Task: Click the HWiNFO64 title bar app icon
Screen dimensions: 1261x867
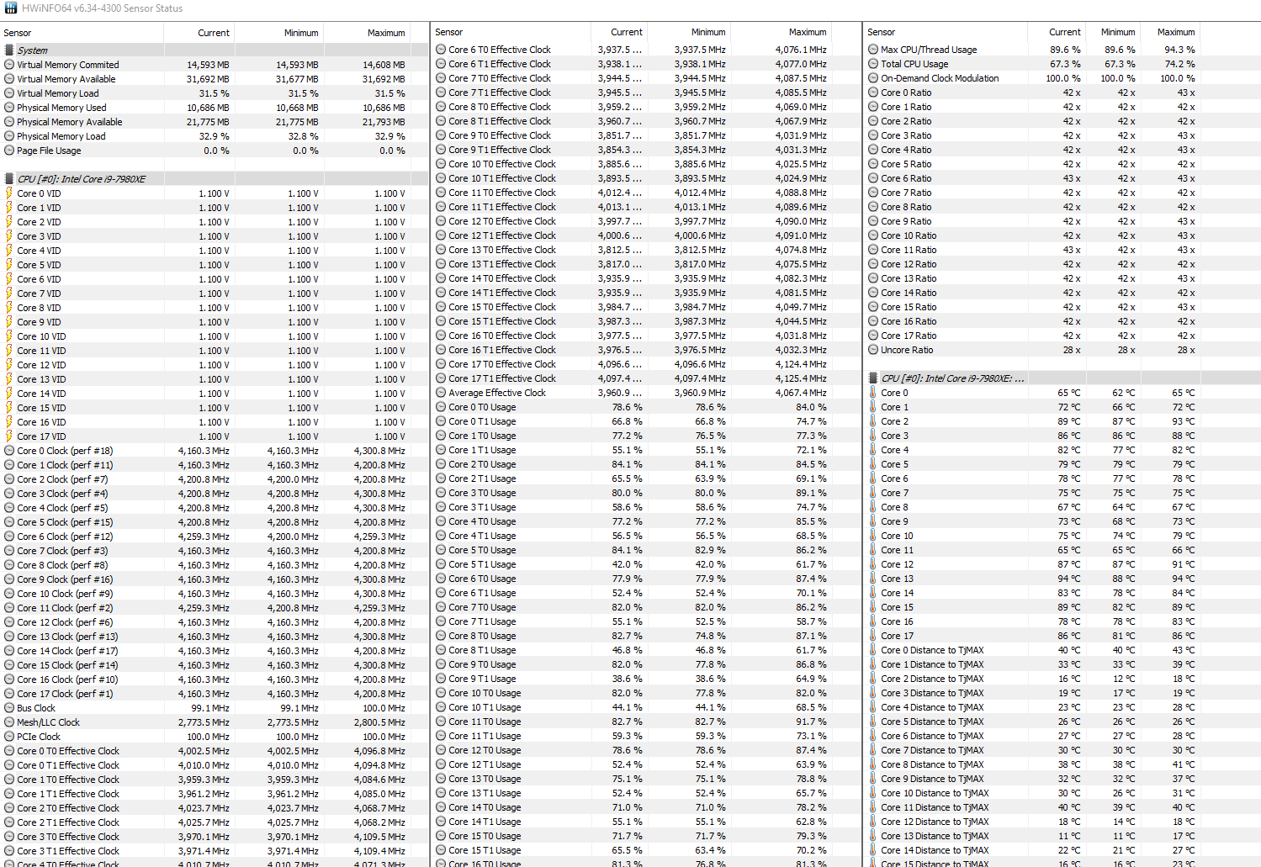Action: [10, 8]
